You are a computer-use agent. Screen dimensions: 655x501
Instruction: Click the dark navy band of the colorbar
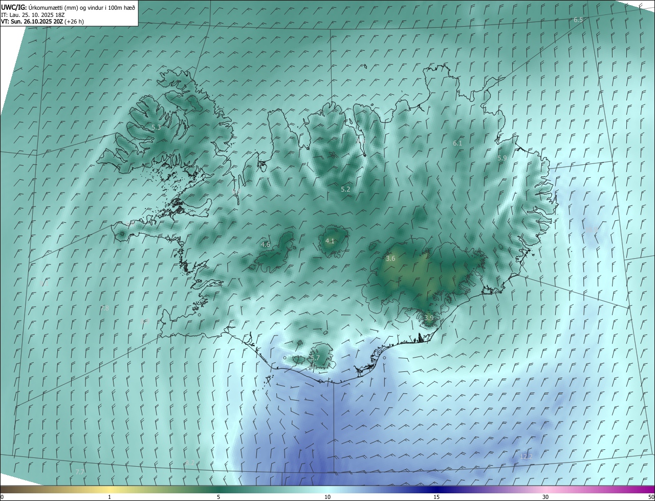click(436, 490)
